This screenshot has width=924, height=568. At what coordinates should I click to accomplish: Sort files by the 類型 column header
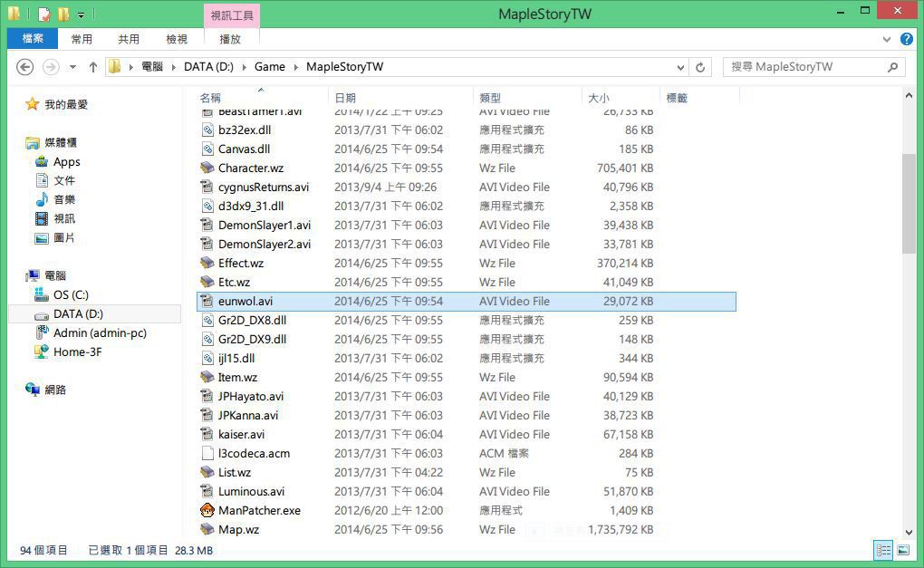click(x=527, y=98)
